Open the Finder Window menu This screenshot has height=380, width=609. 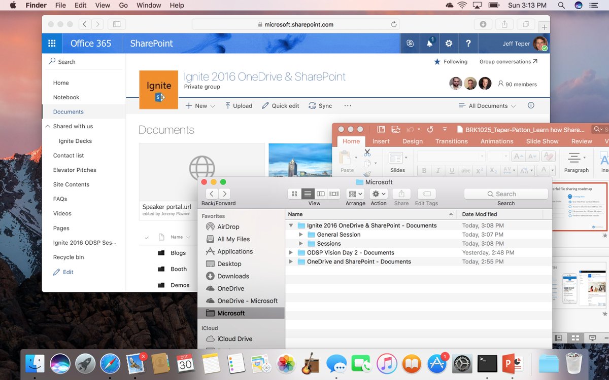click(149, 5)
